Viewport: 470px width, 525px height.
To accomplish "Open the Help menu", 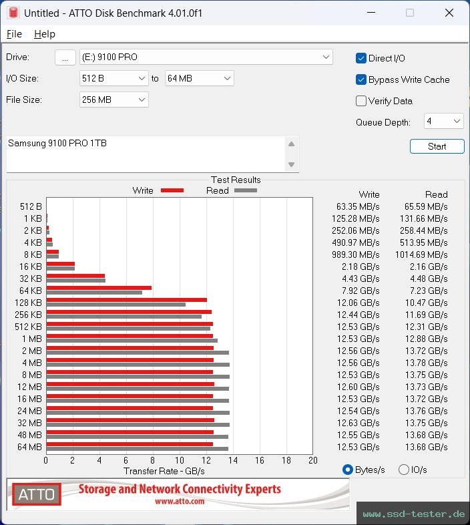I will (45, 34).
